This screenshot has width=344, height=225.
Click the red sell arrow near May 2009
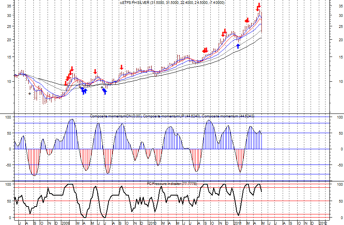(x=95, y=71)
